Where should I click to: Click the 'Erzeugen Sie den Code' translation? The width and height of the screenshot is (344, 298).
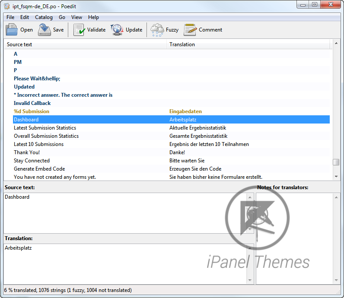click(195, 169)
